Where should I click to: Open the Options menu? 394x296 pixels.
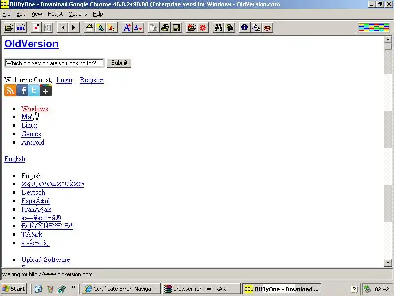point(78,14)
